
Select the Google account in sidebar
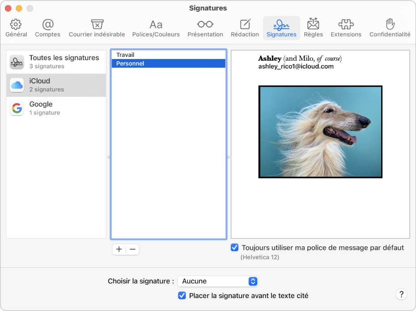(x=56, y=108)
